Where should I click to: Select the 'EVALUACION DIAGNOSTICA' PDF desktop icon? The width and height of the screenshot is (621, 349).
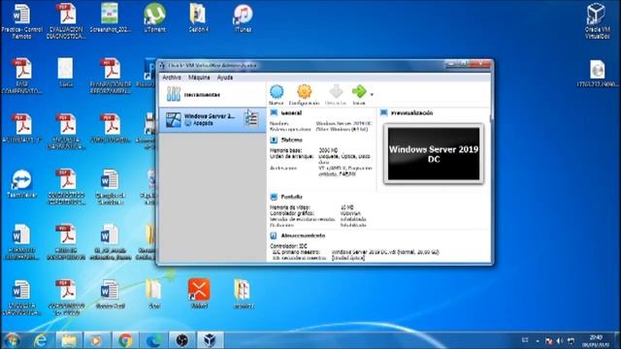point(66,20)
